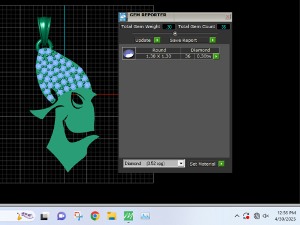300x225 pixels.
Task: Click green arrow next to Update
Action: click(x=157, y=40)
